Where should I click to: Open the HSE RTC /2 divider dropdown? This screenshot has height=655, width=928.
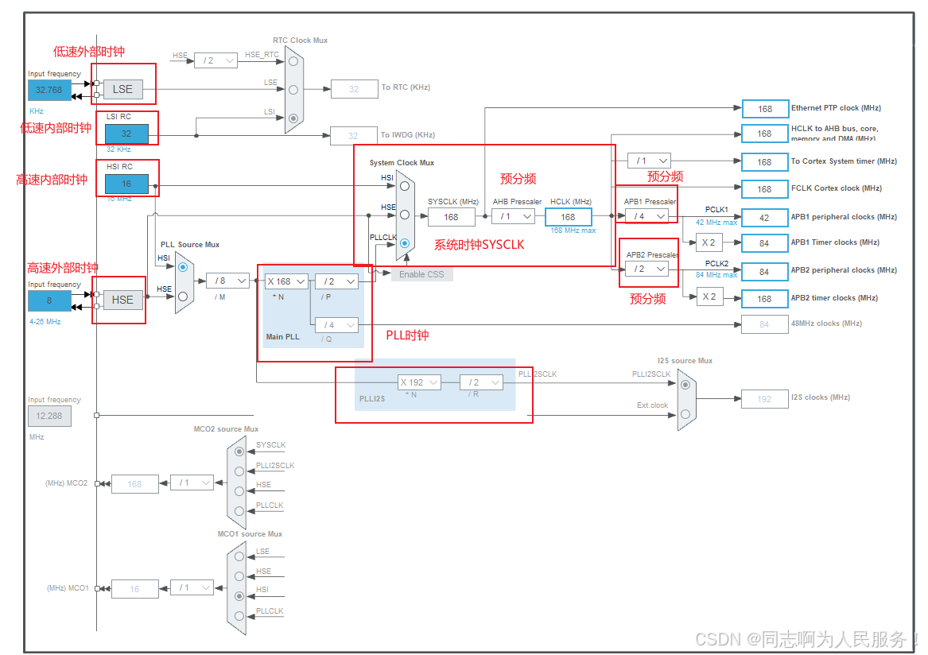coord(216,60)
